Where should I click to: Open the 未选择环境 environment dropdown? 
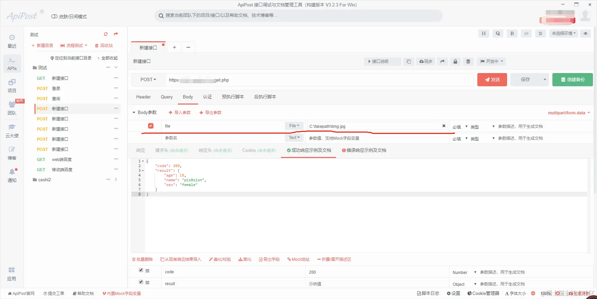tap(564, 33)
